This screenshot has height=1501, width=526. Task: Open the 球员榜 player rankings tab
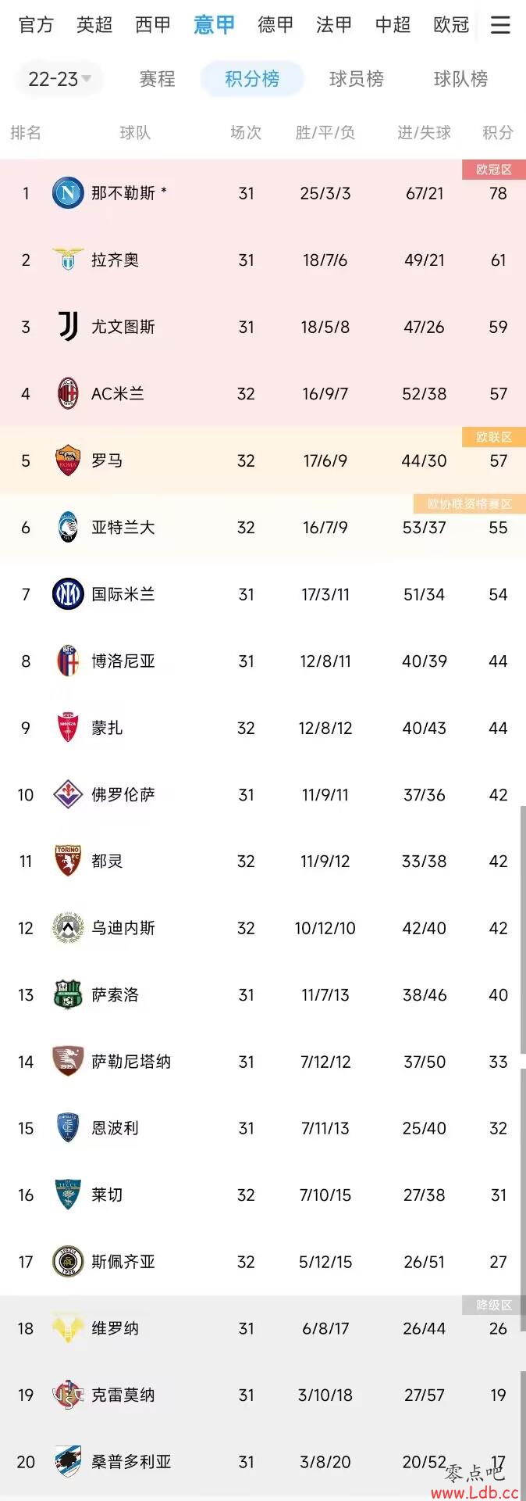point(357,79)
